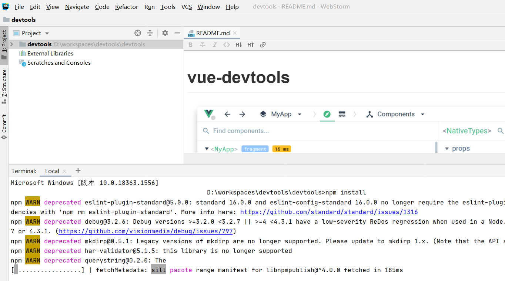
Task: Open the Navigate menu
Action: (x=77, y=7)
